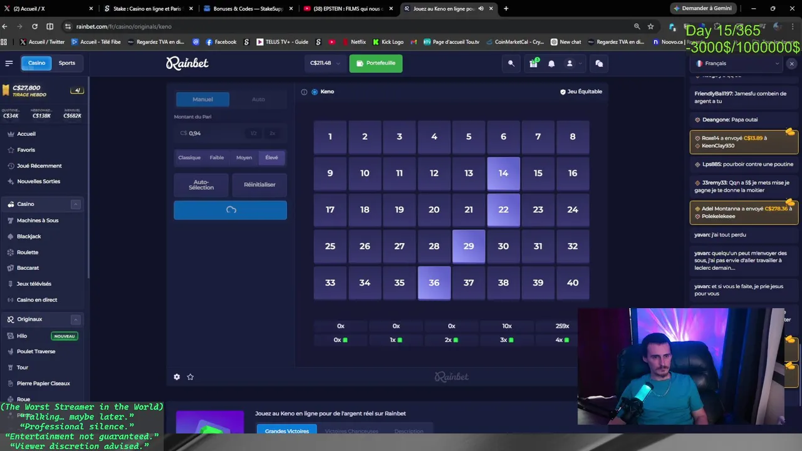This screenshot has width=802, height=451.
Task: Click the Réinitialiser button
Action: point(259,185)
